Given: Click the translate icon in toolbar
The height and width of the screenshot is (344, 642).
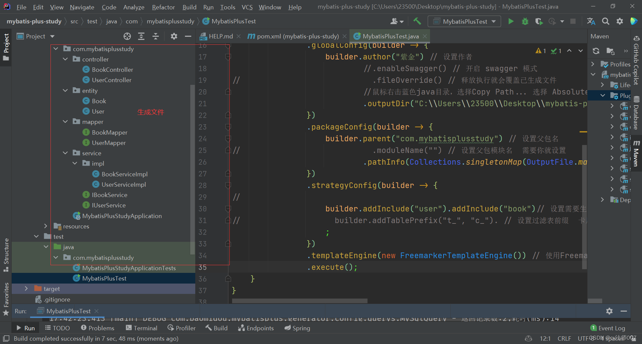Looking at the screenshot, I should 591,21.
